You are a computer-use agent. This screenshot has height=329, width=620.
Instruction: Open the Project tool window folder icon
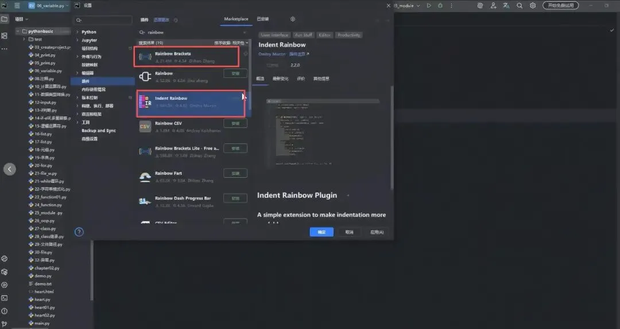(5, 19)
